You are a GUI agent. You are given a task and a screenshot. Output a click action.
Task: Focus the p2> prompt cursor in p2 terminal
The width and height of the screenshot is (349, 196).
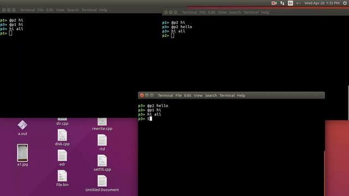click(x=172, y=35)
